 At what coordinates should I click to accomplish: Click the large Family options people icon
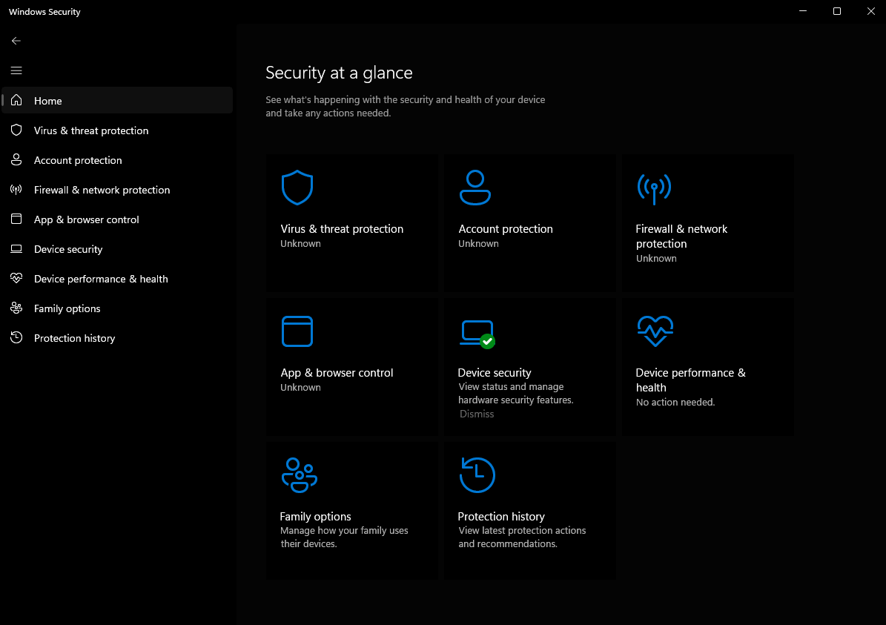(x=300, y=475)
